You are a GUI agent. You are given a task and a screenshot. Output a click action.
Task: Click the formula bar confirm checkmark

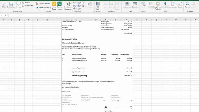[1, 16]
